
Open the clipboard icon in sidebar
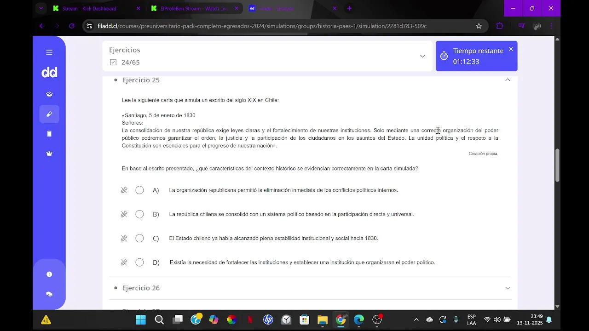pyautogui.click(x=49, y=134)
